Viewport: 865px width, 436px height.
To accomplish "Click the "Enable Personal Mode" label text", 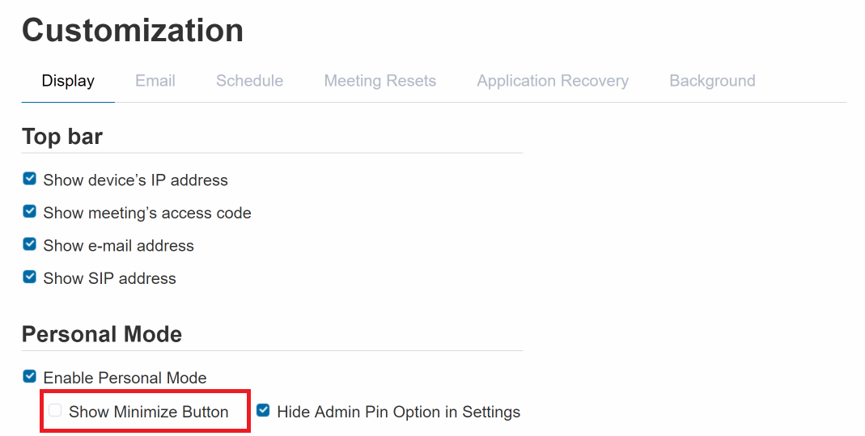I will [125, 378].
